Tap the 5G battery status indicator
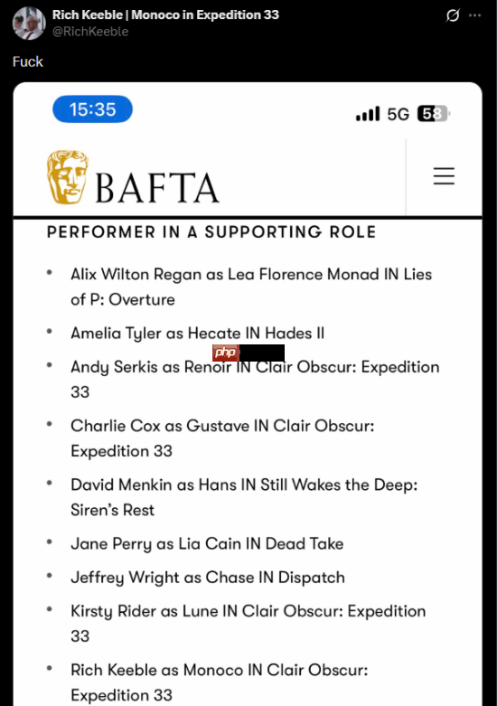Viewport: 497px width, 706px height. click(x=434, y=114)
